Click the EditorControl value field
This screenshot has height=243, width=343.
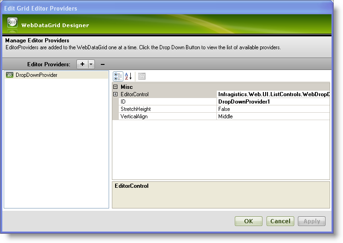click(x=273, y=94)
